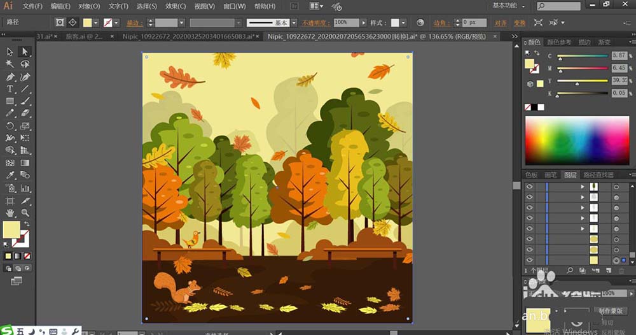Click the 描边 link in control bar
Viewport: 636px width, 335px height.
click(x=134, y=23)
